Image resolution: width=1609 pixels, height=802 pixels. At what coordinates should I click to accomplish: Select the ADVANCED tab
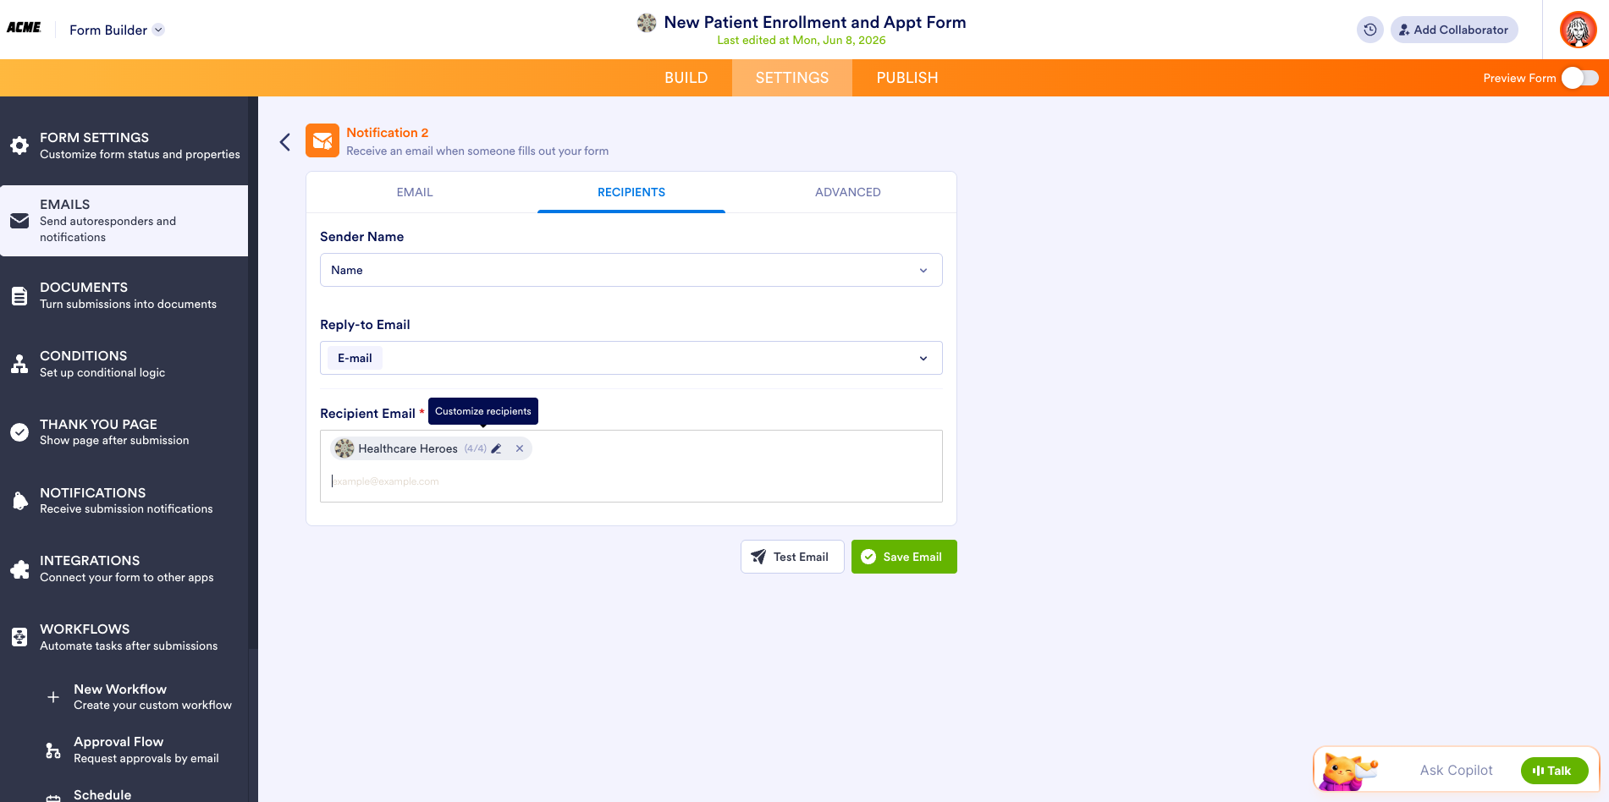pyautogui.click(x=848, y=192)
